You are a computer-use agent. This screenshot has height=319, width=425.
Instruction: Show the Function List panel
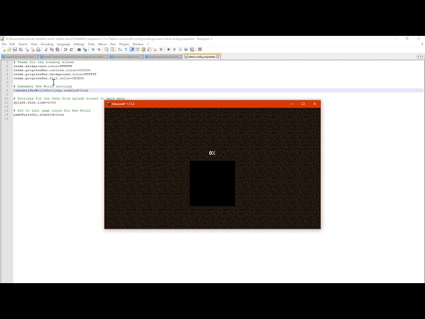(149, 50)
